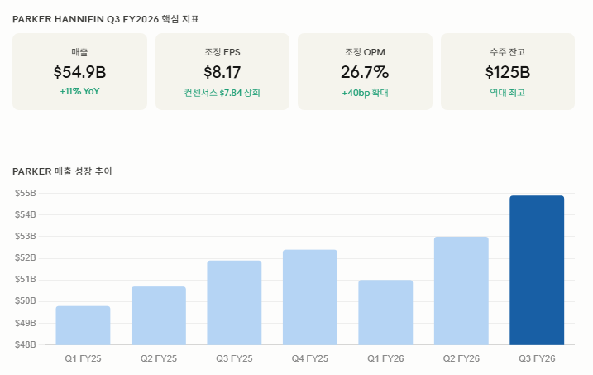Select the Q1 FY25 bar
Viewport: 593px width, 375px height.
point(83,325)
